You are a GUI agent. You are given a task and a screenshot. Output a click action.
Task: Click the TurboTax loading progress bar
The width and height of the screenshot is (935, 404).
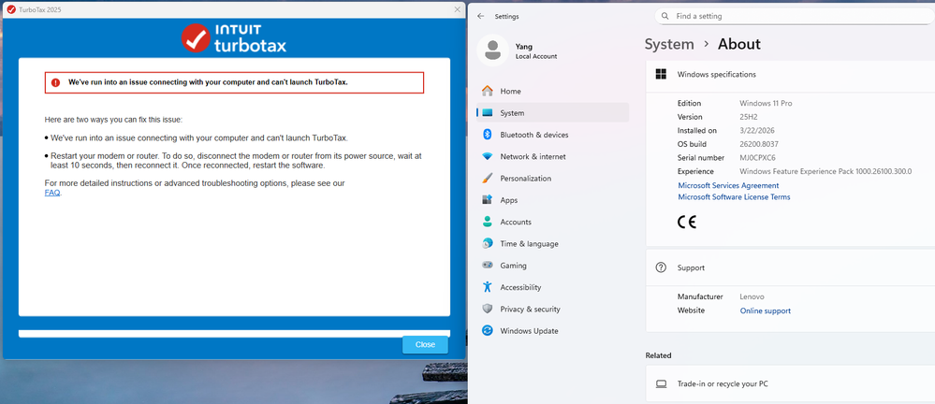pos(234,333)
